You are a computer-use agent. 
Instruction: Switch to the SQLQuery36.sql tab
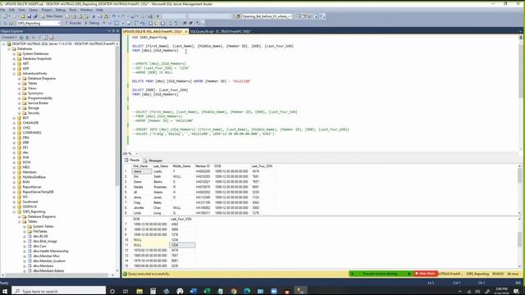pyautogui.click(x=221, y=31)
